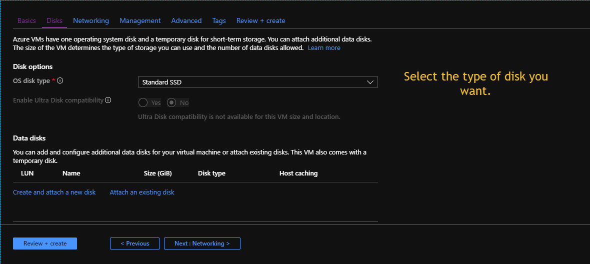Switch to the Advanced tab
Screen dimensions: 590x264
coord(186,20)
